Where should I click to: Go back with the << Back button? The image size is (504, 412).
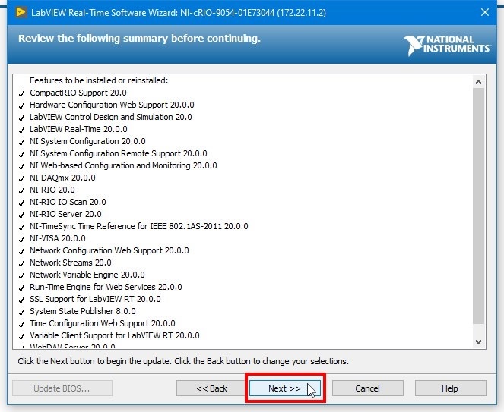click(x=211, y=388)
